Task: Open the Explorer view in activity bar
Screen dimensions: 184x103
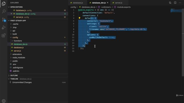Action: (4, 4)
